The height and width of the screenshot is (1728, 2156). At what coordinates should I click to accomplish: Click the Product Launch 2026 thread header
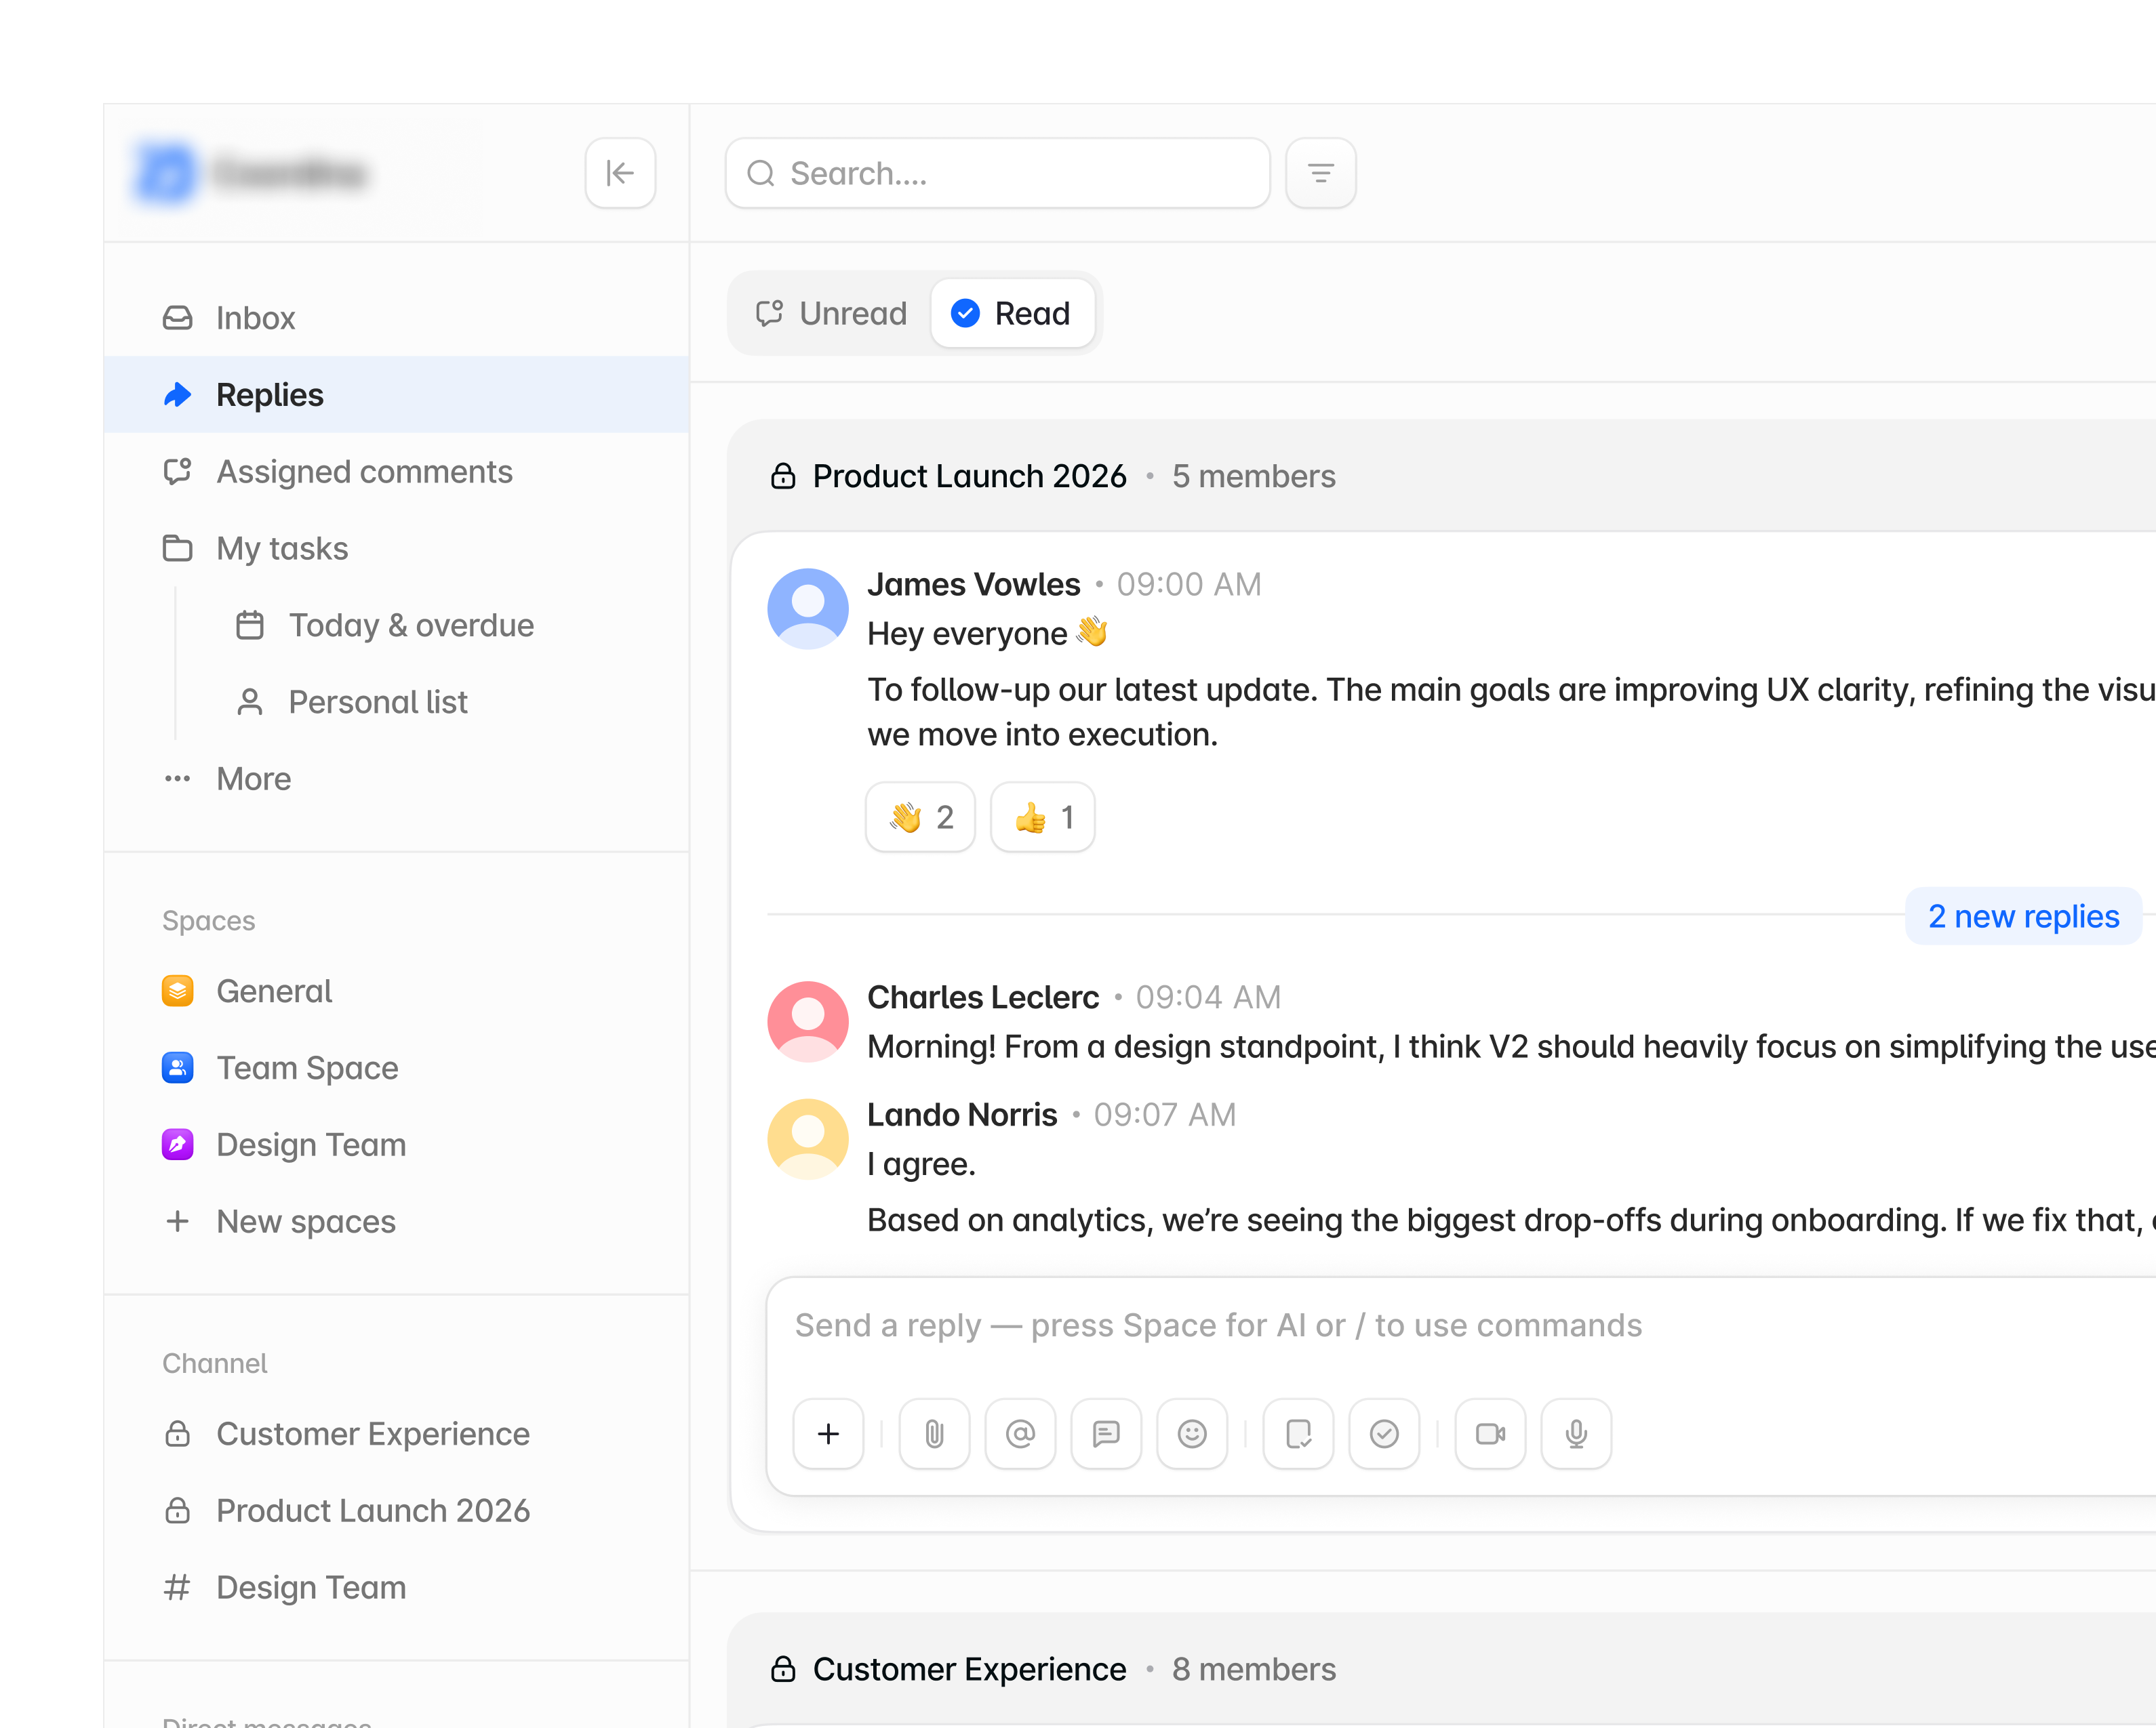point(969,476)
